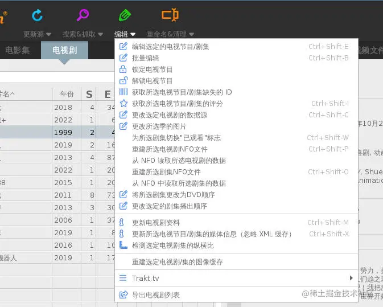Select the table row with year 2015

57,182
